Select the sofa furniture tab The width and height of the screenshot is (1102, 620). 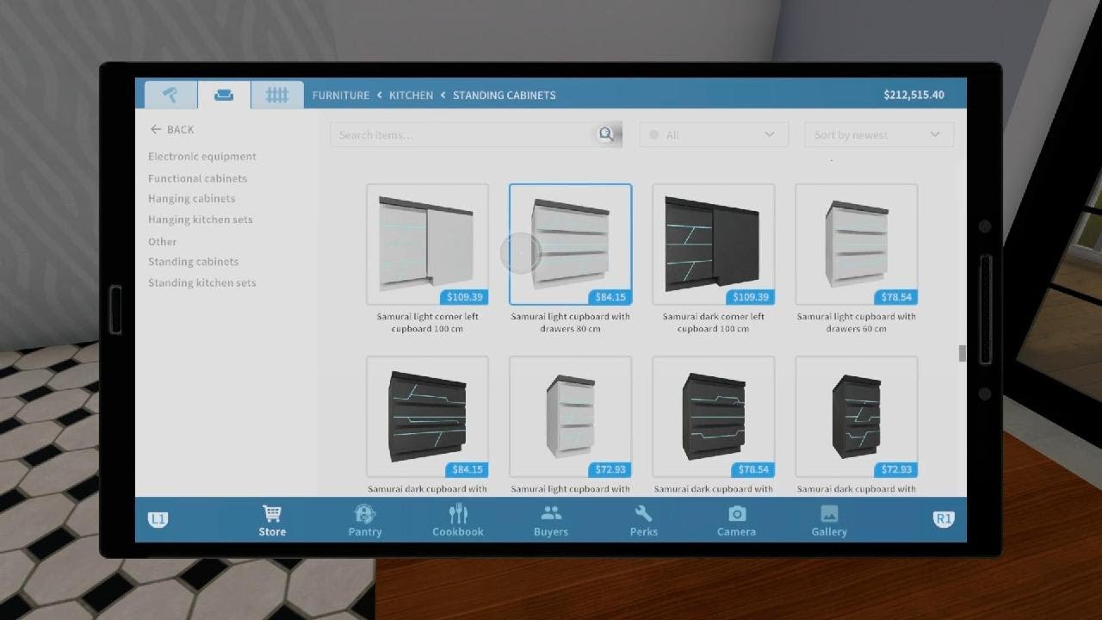tap(224, 95)
